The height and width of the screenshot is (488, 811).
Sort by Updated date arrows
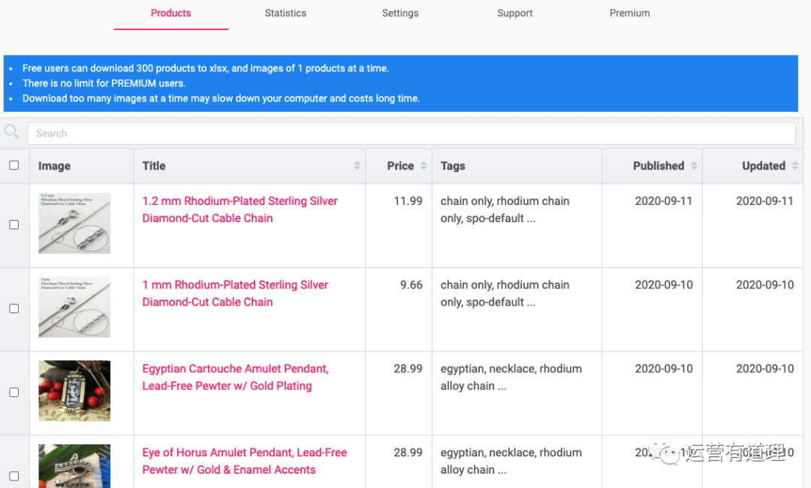(794, 166)
